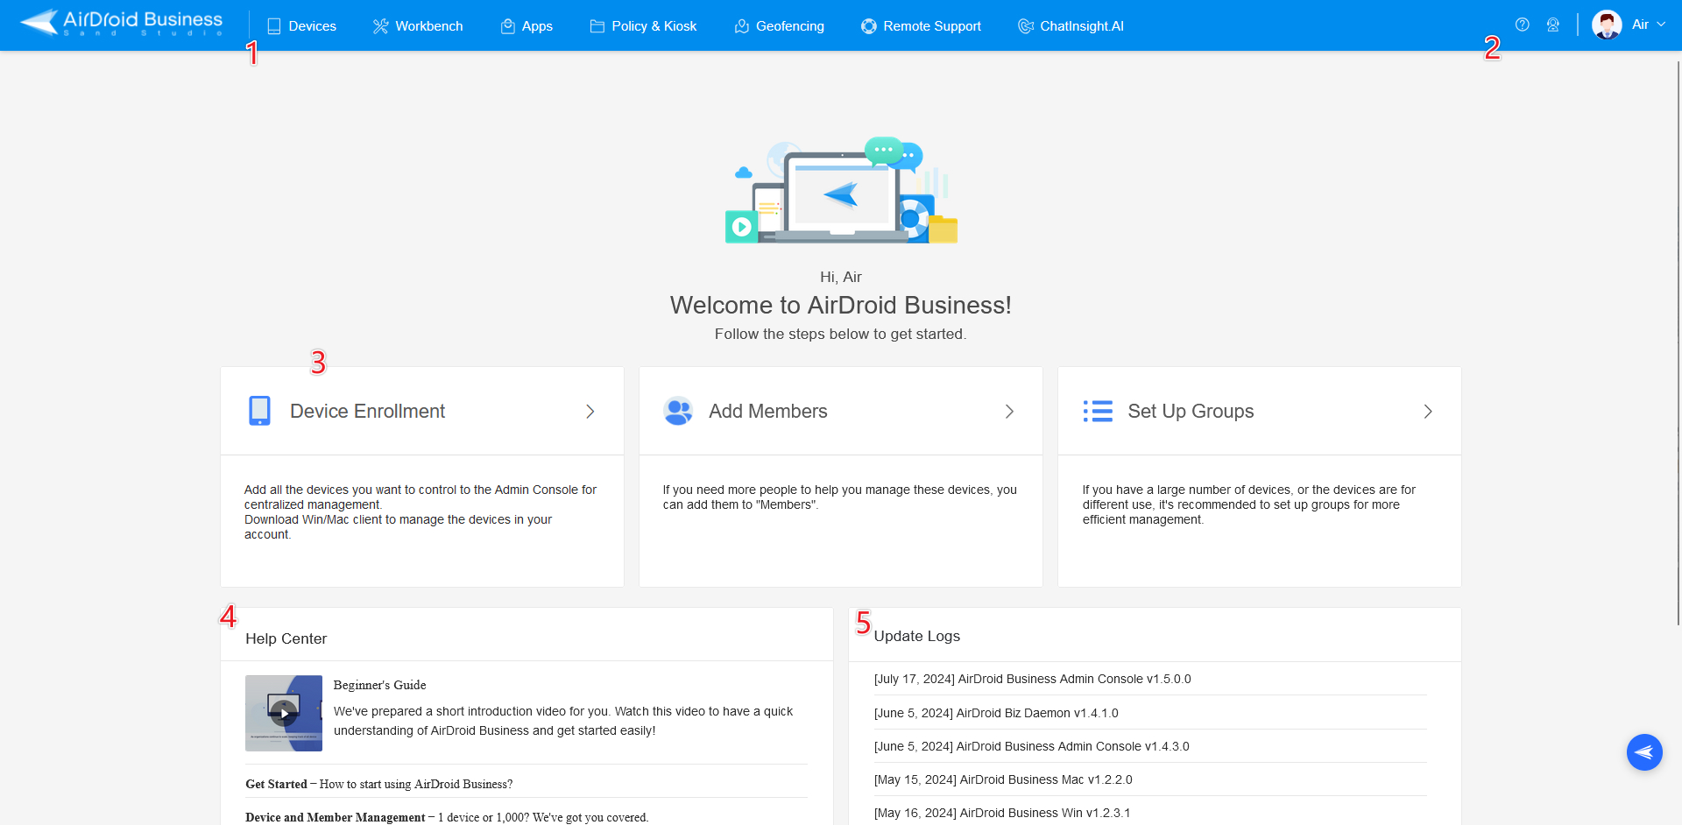This screenshot has width=1682, height=825.
Task: Click the page vertical scrollbar
Action: pyautogui.click(x=1678, y=342)
